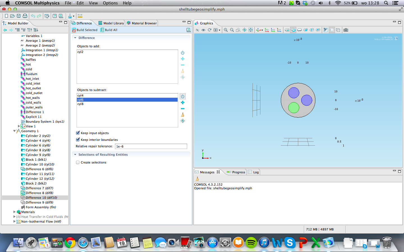Enable Create selections checkbox

[x=78, y=162]
